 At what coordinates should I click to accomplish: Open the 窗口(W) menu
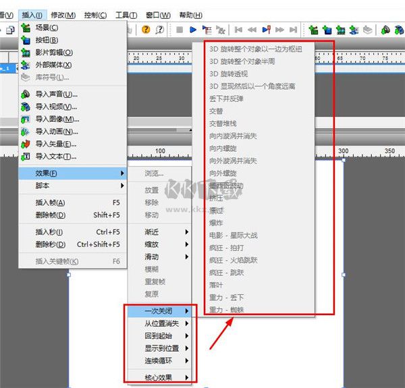click(158, 15)
